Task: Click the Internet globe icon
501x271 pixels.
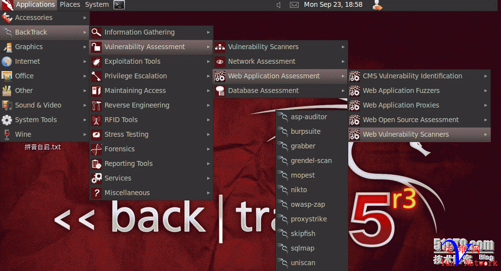Action: [7, 61]
